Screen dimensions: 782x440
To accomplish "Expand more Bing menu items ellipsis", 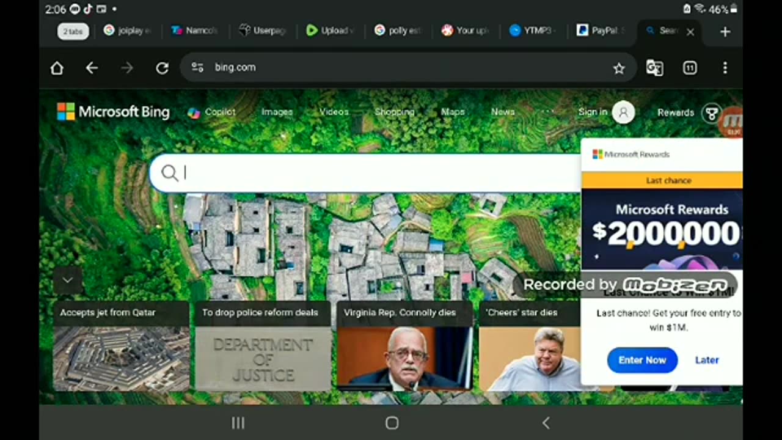I will click(x=547, y=112).
